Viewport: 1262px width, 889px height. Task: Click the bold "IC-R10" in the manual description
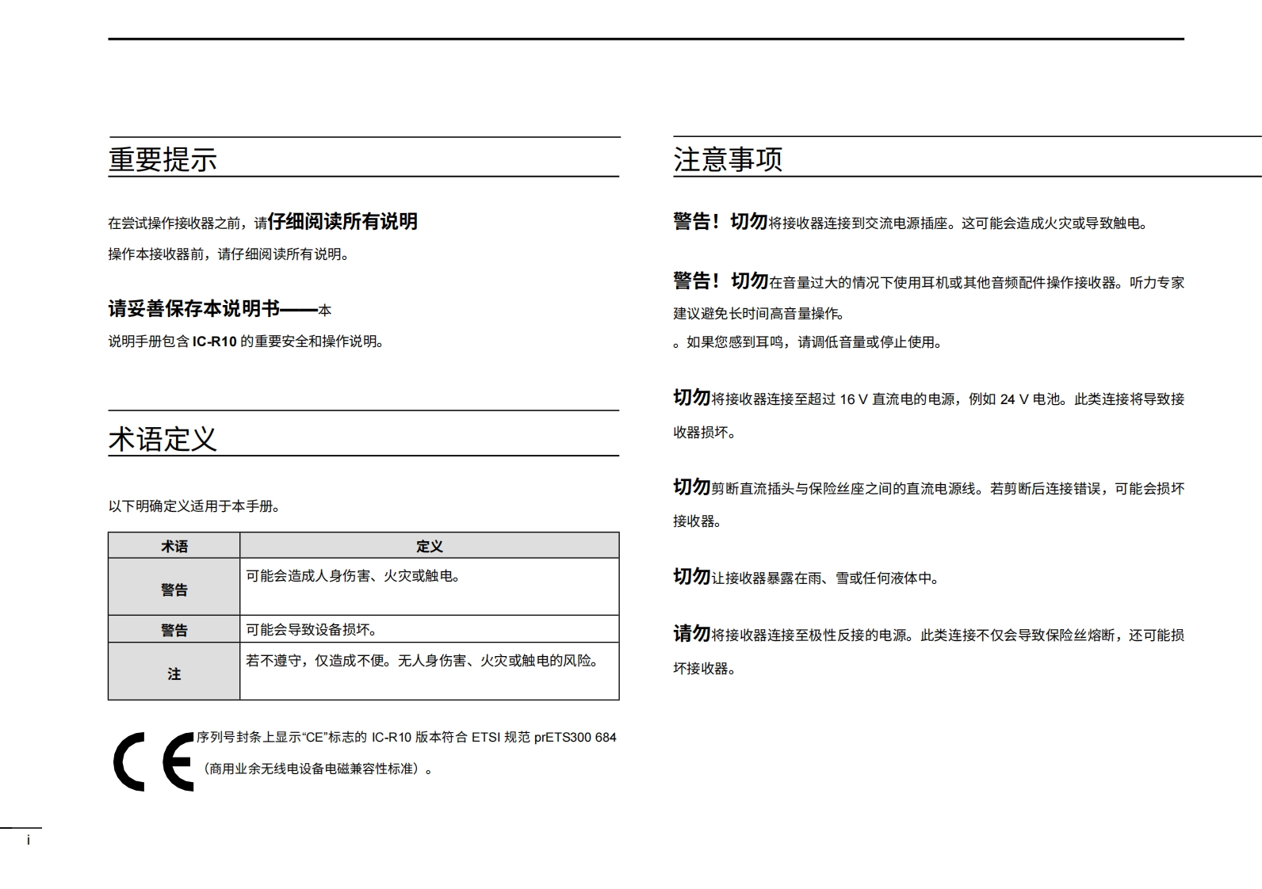click(x=214, y=342)
